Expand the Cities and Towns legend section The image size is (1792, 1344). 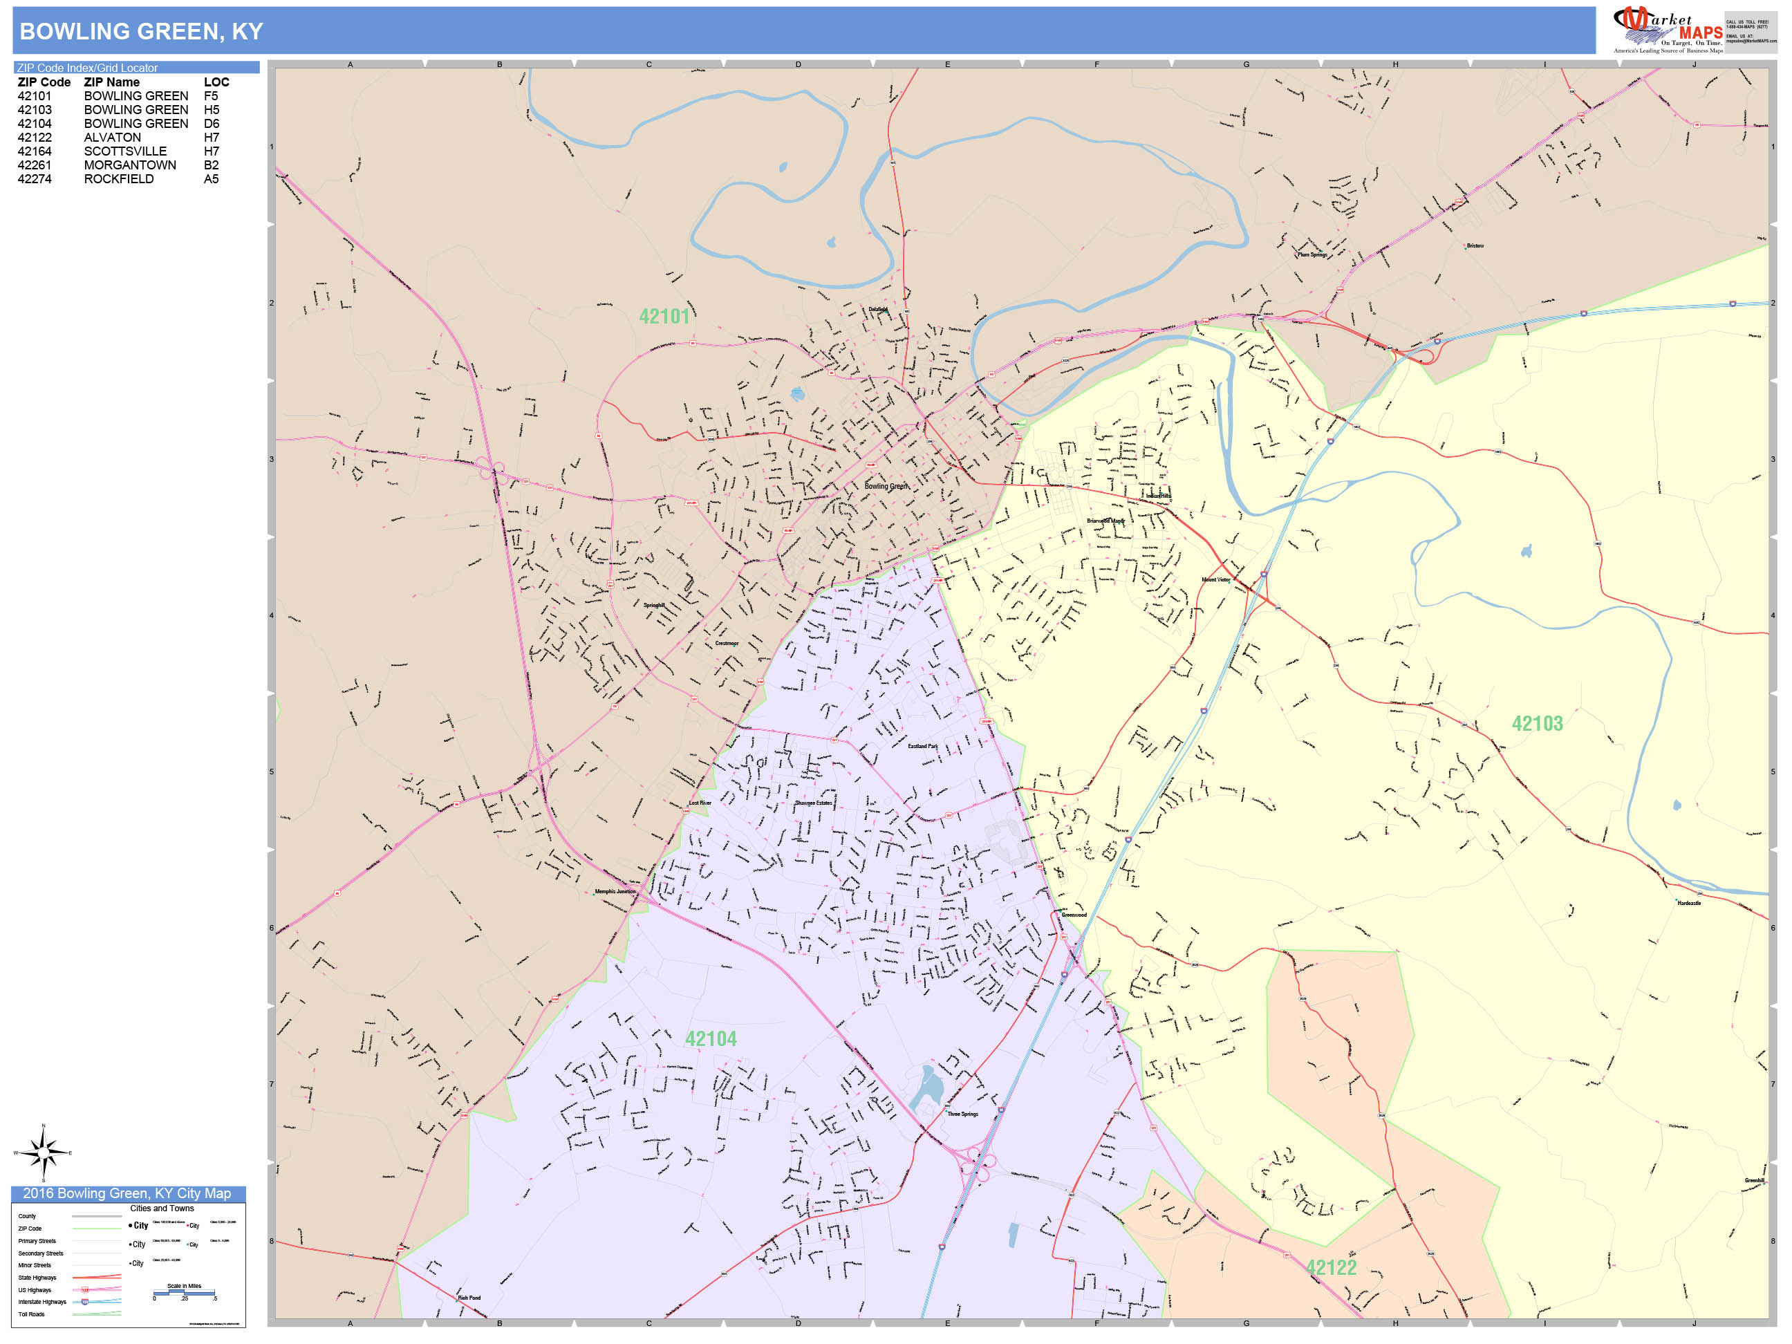coord(162,1208)
